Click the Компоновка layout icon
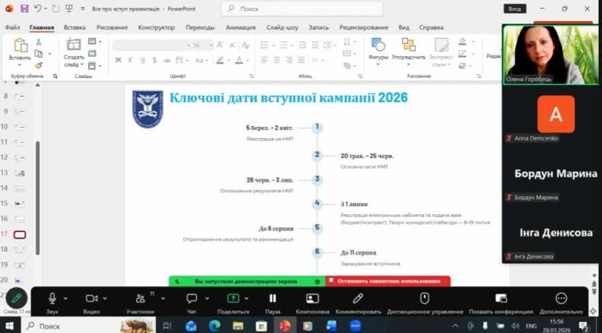Image resolution: width=602 pixels, height=333 pixels. coord(313,298)
